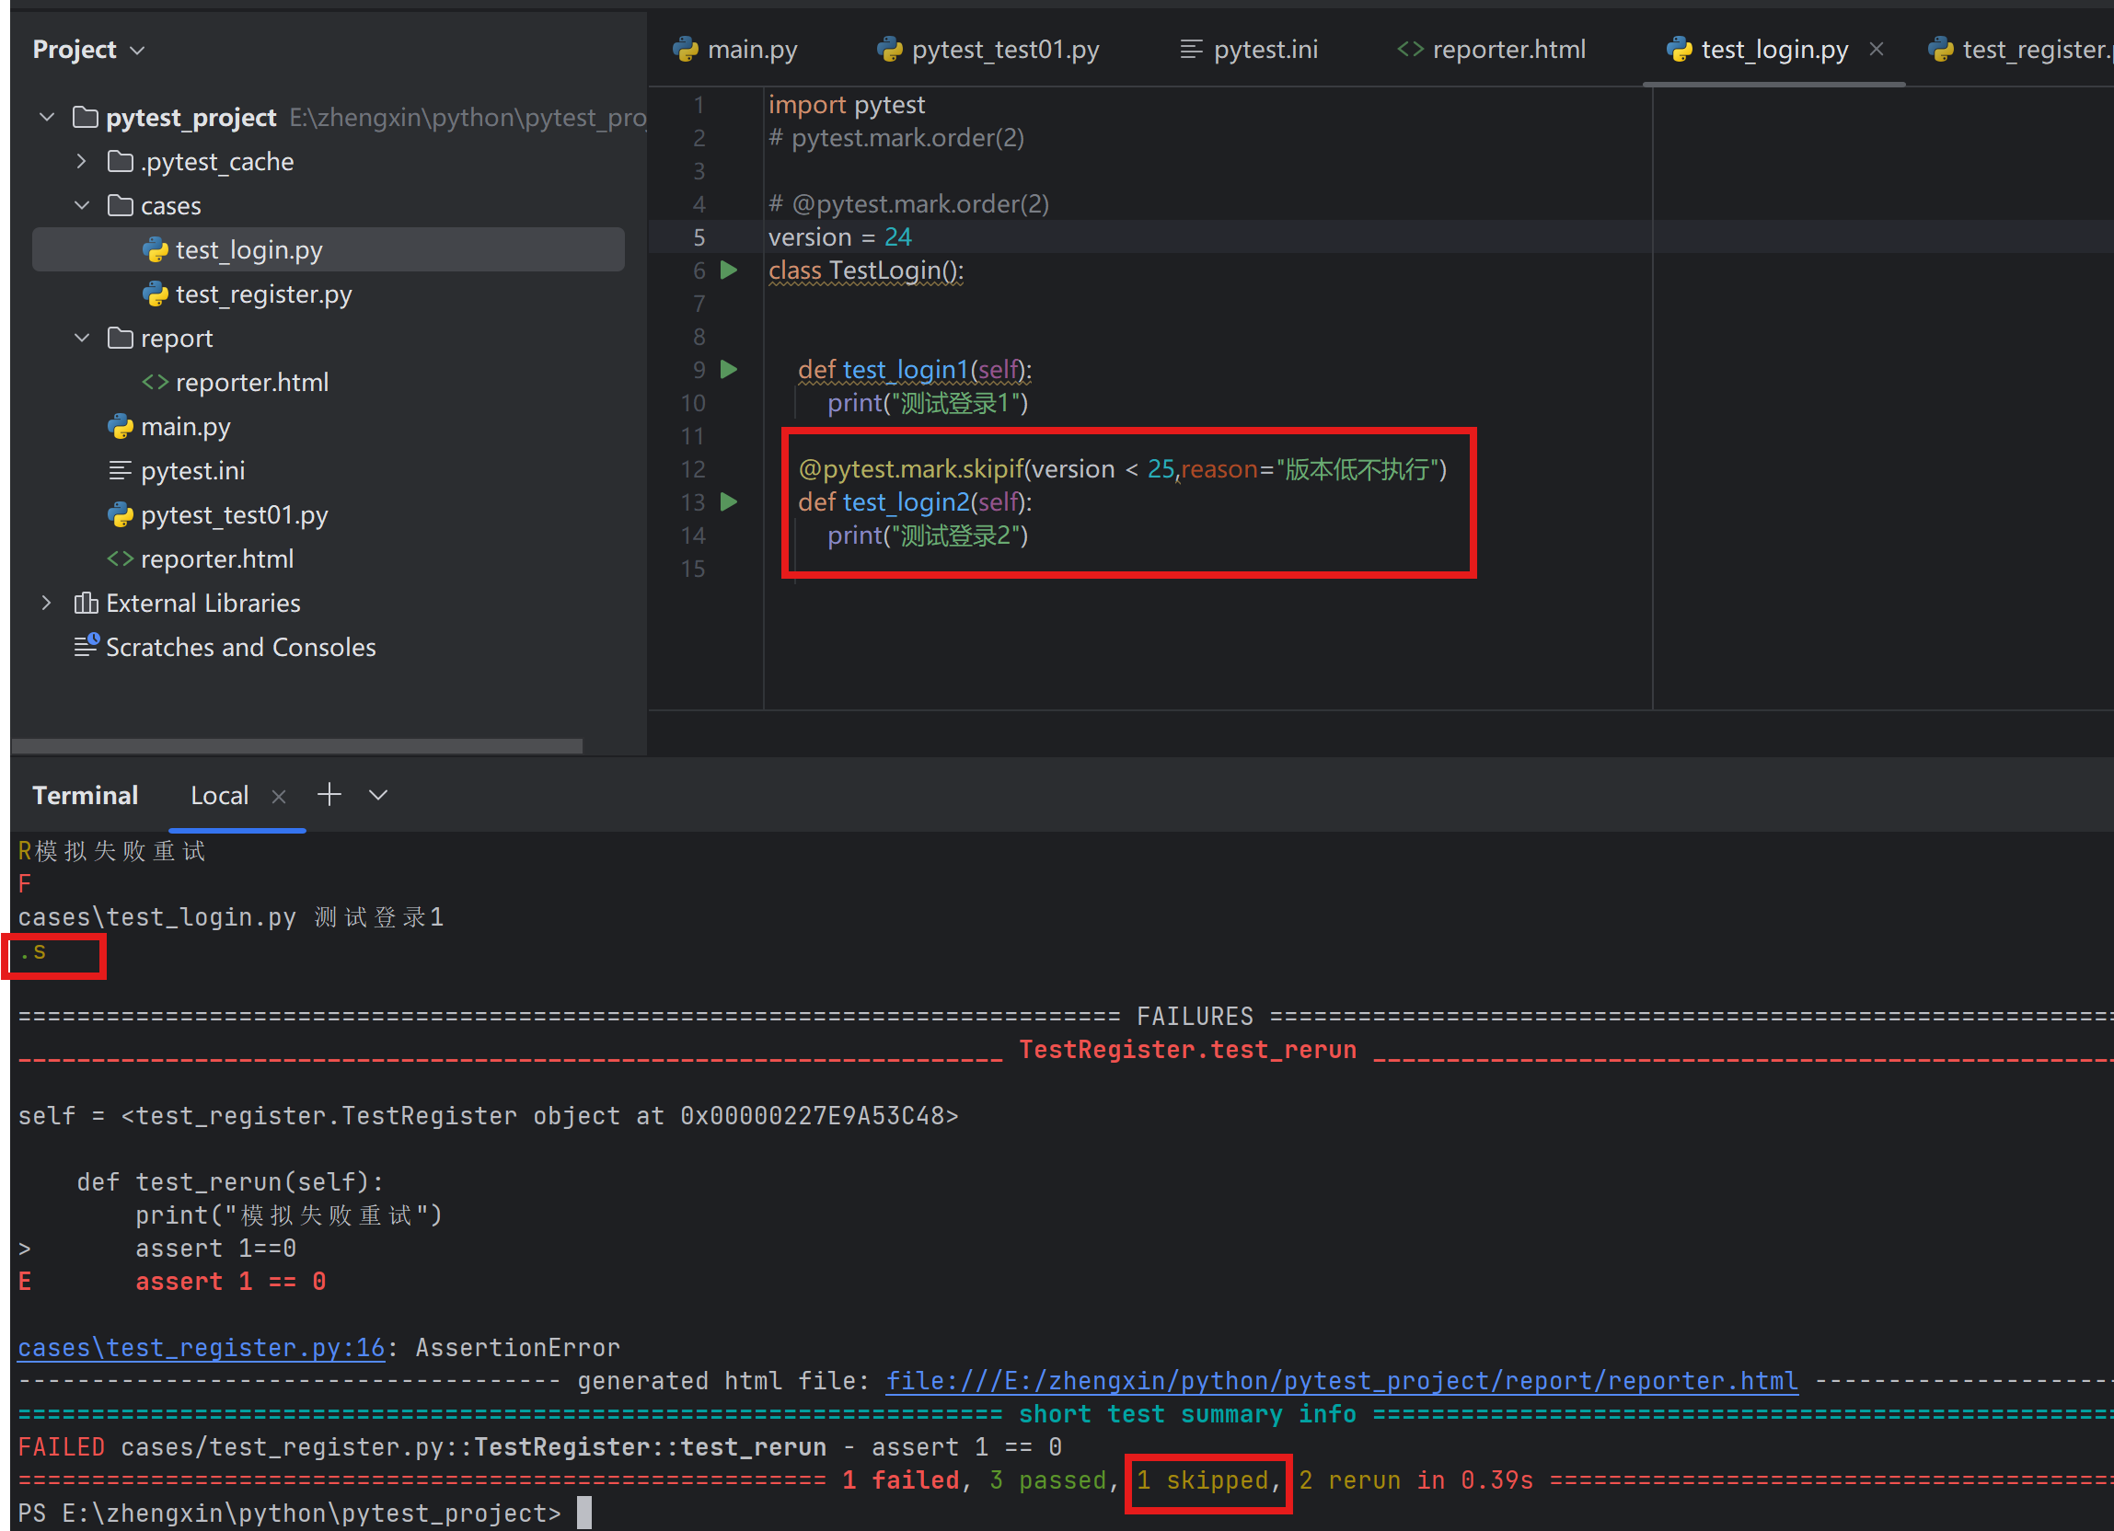Collapse the cases folder
Viewport: 2114px width, 1531px height.
(82, 206)
